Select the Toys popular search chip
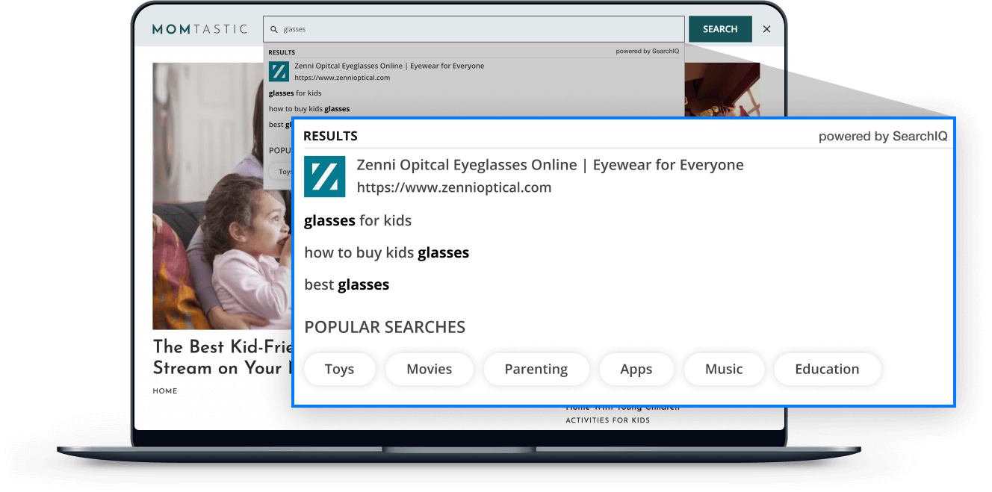Viewport: 992px width, 492px height. point(339,369)
